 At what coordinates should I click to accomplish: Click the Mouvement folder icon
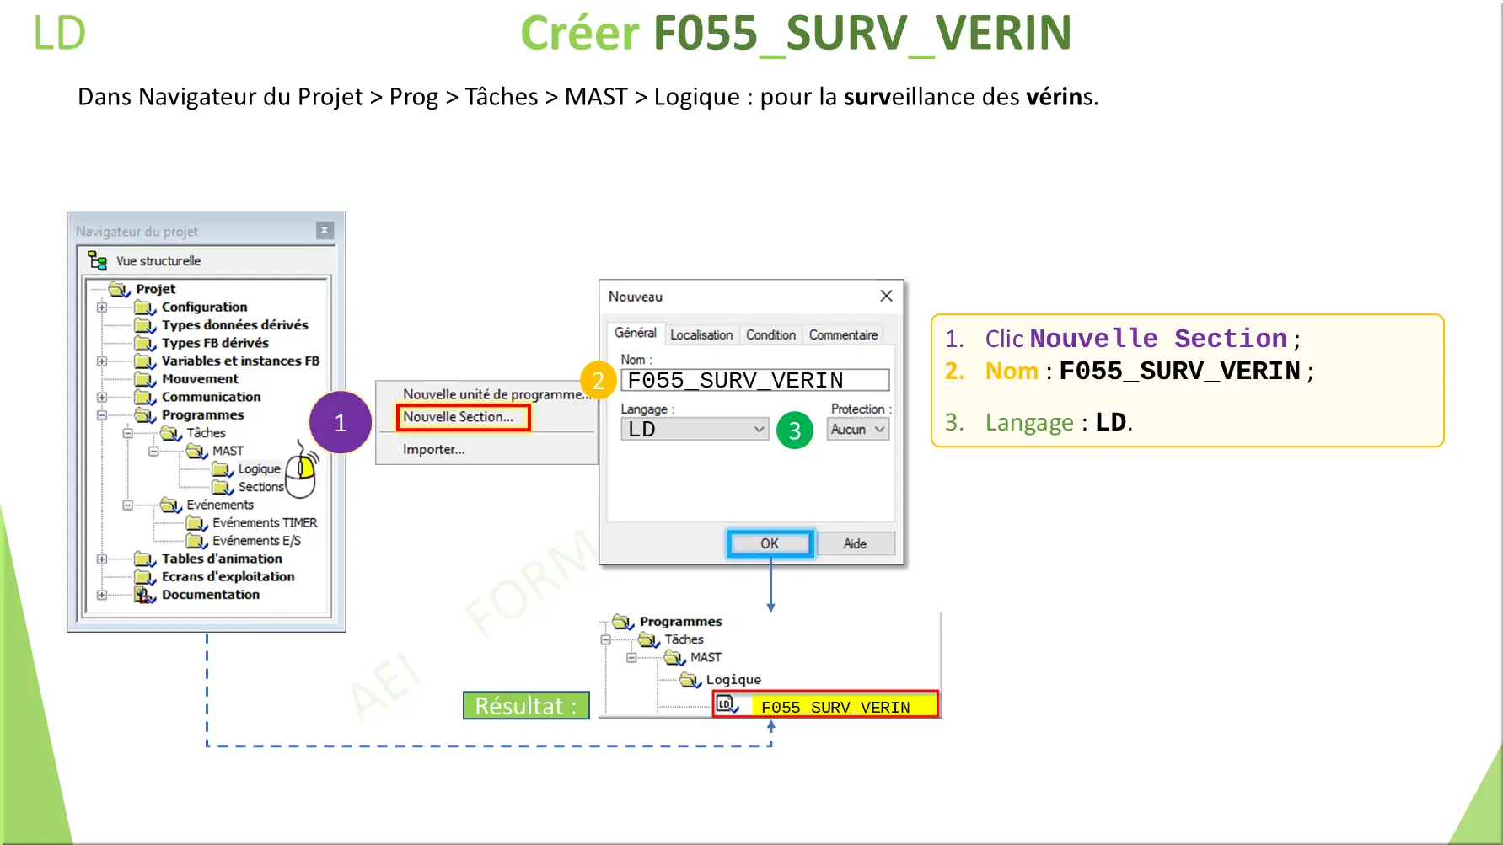coord(144,379)
